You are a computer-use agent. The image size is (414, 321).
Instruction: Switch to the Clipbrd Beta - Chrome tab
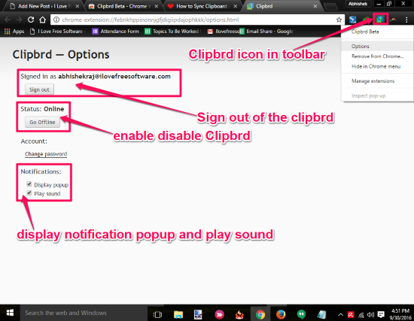122,6
